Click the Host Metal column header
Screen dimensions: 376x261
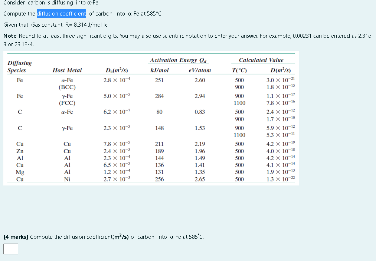[68, 70]
